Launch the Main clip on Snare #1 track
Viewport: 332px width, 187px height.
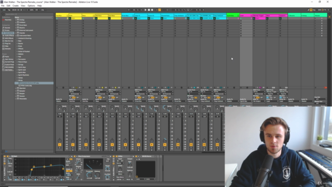point(149,19)
